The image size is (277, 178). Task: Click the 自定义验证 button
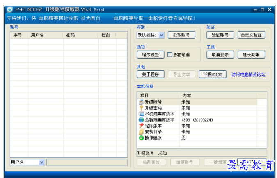[251, 35]
